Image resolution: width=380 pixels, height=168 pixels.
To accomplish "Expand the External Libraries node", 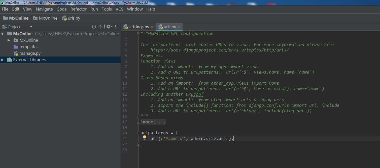I will pos(3,60).
